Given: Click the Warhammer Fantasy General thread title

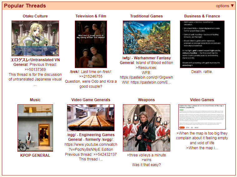Looking at the screenshot, I should tap(146, 60).
